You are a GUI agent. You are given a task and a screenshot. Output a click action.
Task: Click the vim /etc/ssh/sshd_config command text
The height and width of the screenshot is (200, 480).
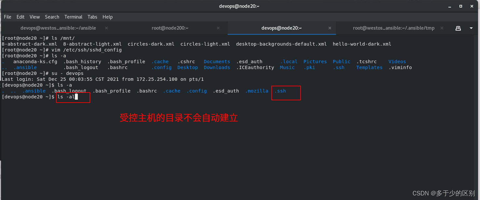pos(86,50)
